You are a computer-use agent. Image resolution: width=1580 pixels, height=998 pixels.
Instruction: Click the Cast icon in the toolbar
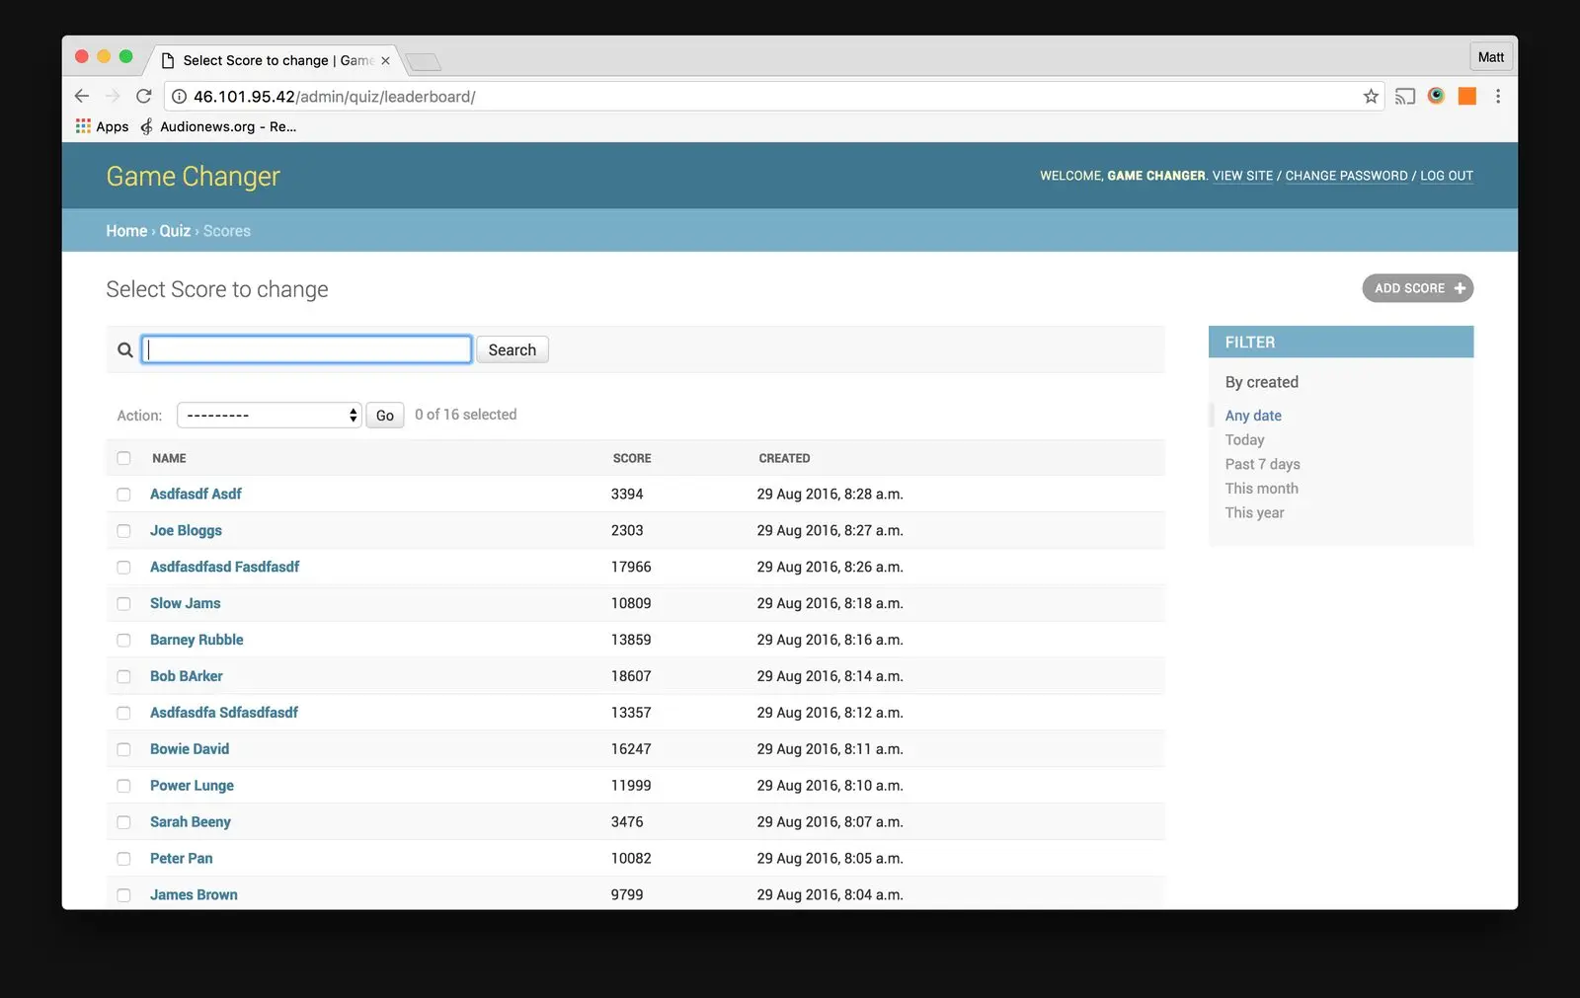tap(1404, 96)
